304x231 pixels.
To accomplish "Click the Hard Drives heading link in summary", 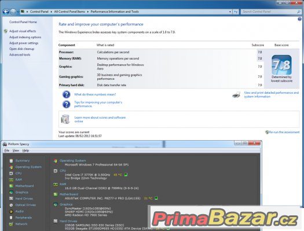I will (x=68, y=221).
